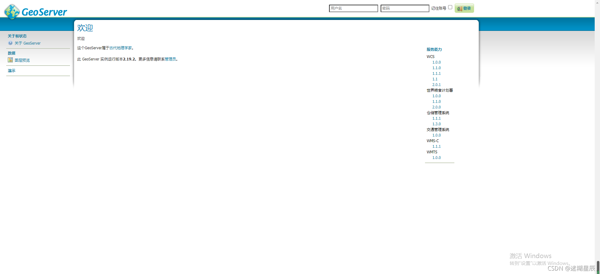The image size is (600, 274).
Task: Open WCS 1.1.0 capabilities link
Action: 437,68
